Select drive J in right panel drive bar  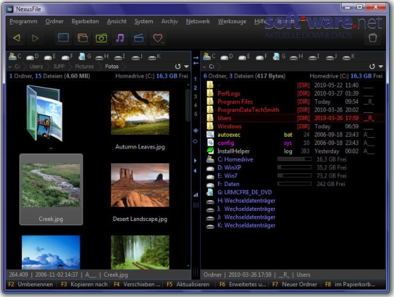pyautogui.click(x=332, y=56)
